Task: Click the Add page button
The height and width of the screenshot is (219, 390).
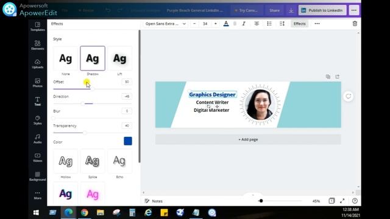Action: (x=248, y=139)
